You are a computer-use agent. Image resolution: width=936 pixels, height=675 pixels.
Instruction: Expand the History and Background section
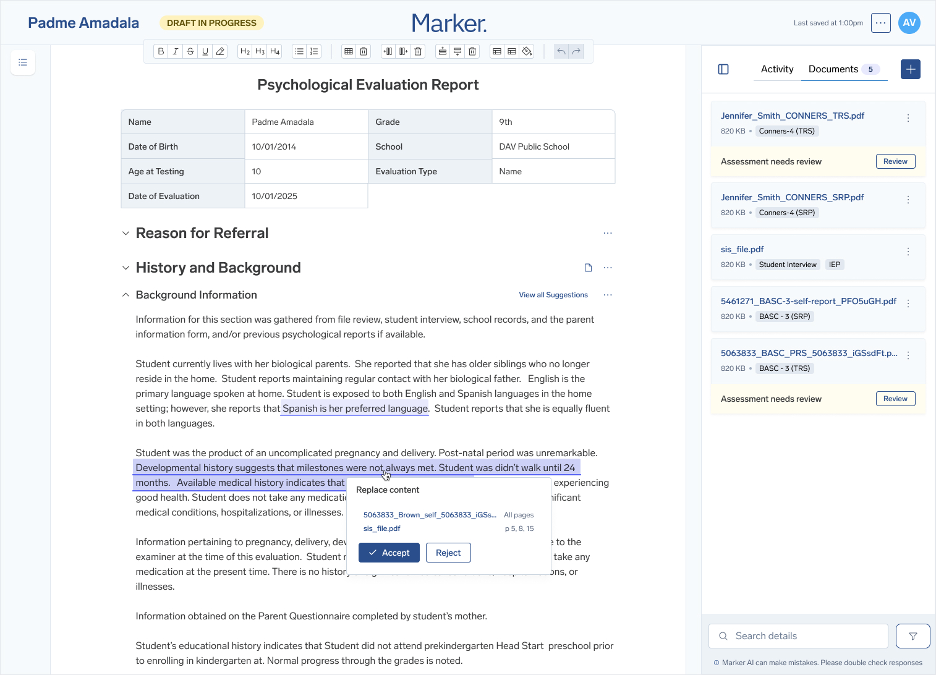click(126, 268)
